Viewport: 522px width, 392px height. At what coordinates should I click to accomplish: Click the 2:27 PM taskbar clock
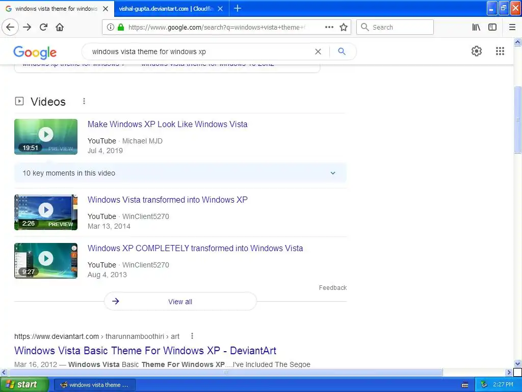tap(503, 384)
